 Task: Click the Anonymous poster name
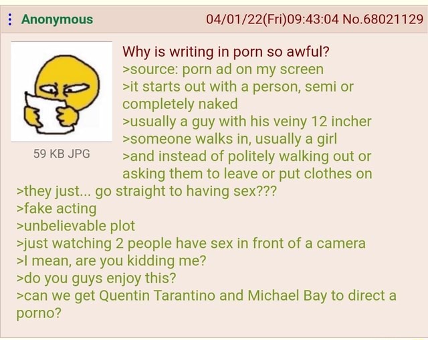point(58,19)
